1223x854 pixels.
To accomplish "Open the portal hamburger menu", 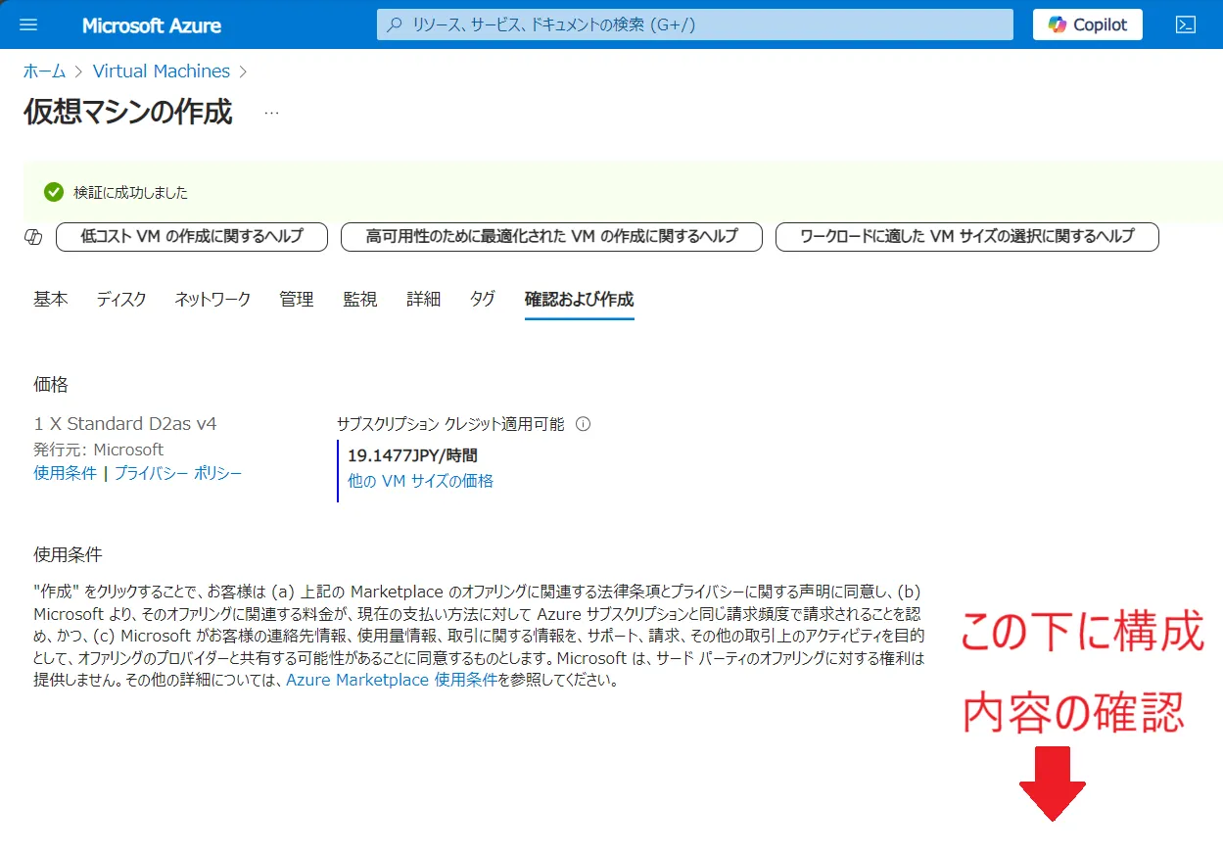I will [x=28, y=24].
